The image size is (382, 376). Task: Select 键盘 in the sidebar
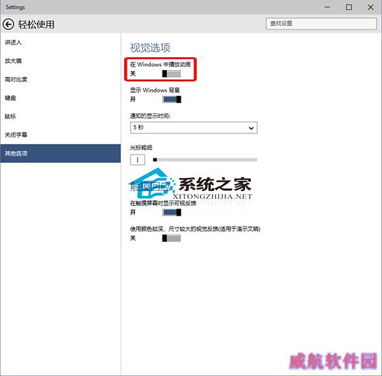point(60,98)
